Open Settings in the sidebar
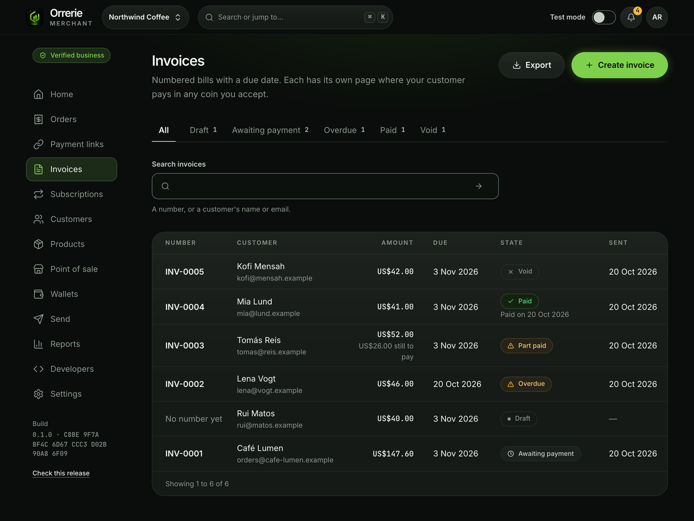The height and width of the screenshot is (521, 694). pyautogui.click(x=72, y=394)
